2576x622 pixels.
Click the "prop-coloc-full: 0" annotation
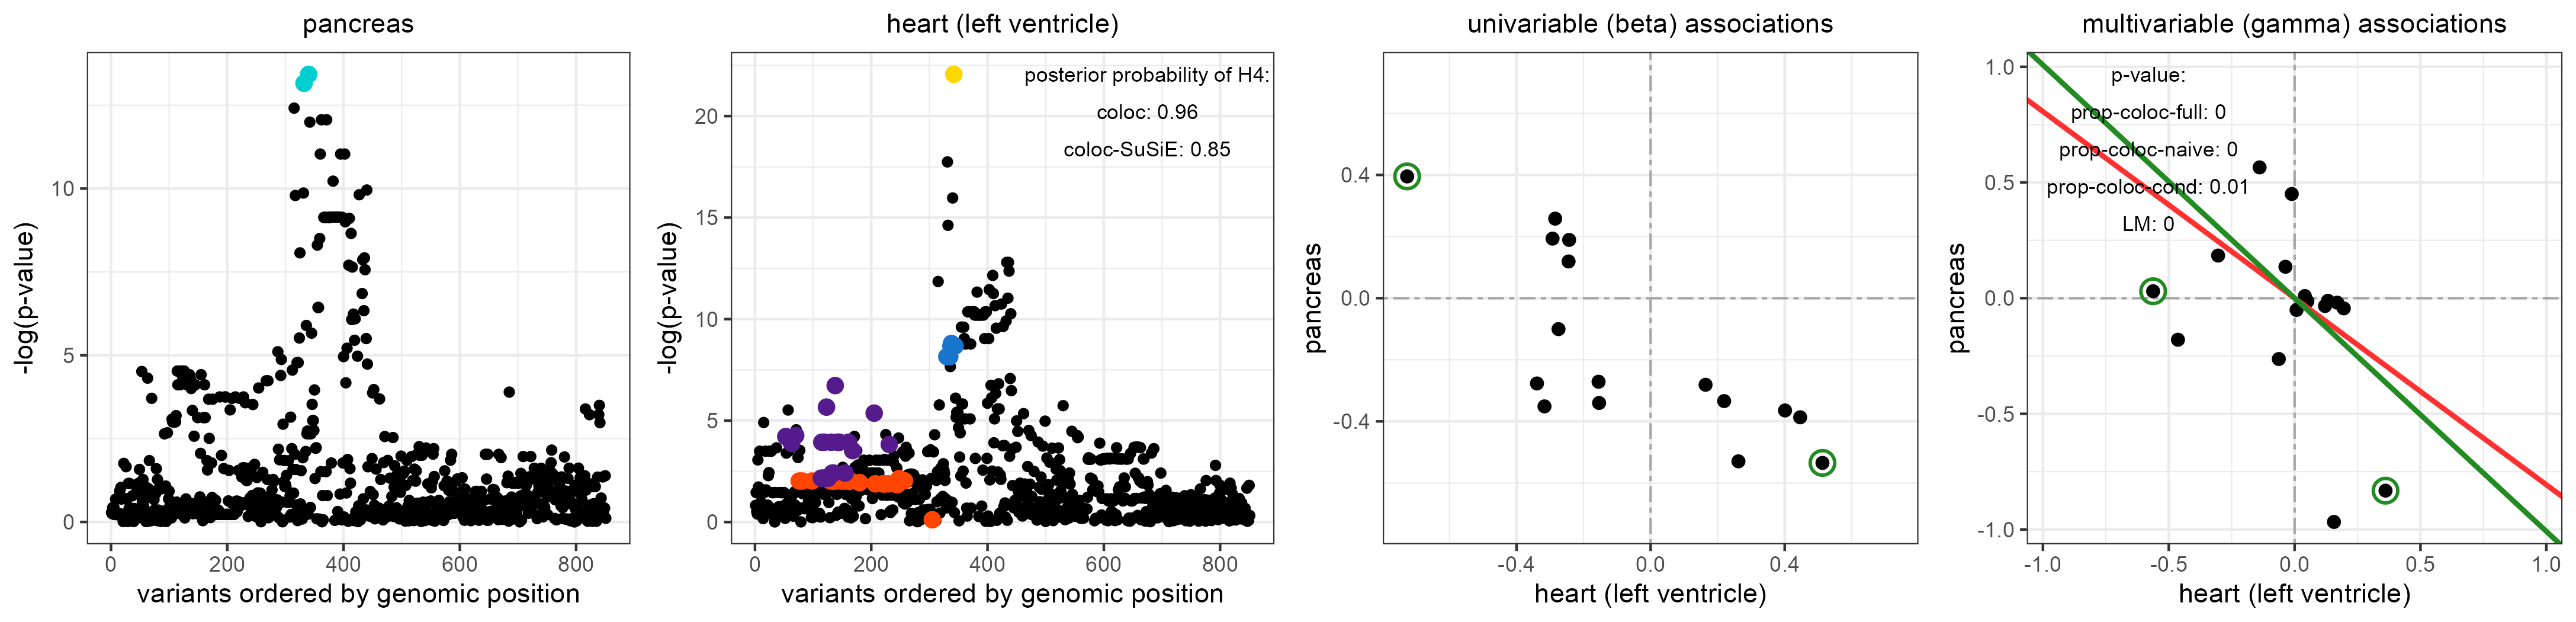tap(2147, 113)
